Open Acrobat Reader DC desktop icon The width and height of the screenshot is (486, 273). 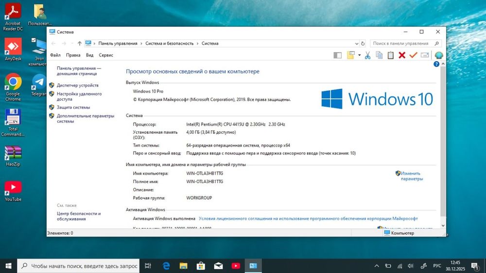click(13, 17)
